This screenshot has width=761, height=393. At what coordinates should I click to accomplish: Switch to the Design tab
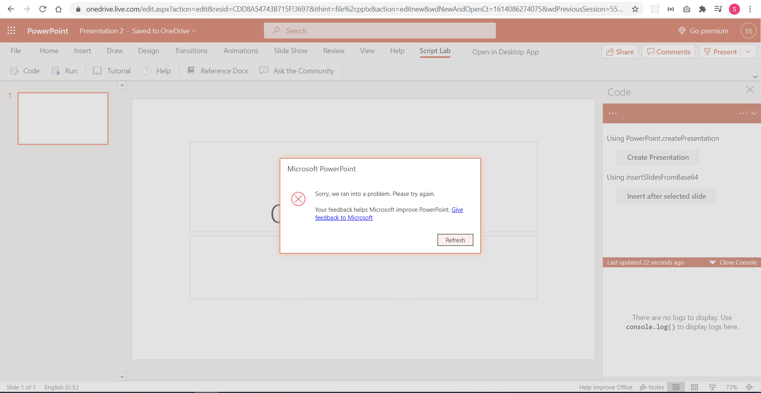[x=149, y=51]
